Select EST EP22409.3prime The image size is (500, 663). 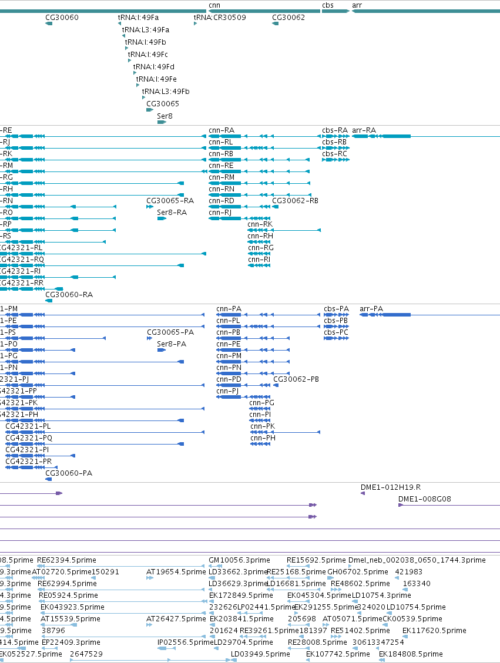(x=71, y=642)
